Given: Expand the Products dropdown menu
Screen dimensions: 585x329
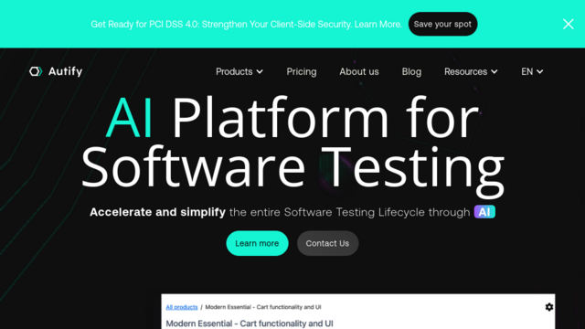Looking at the screenshot, I should pyautogui.click(x=239, y=71).
